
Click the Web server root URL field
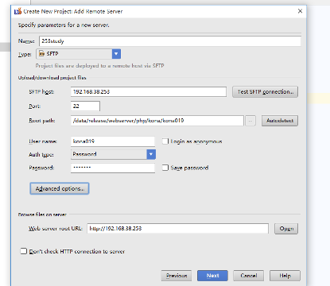coord(177,228)
